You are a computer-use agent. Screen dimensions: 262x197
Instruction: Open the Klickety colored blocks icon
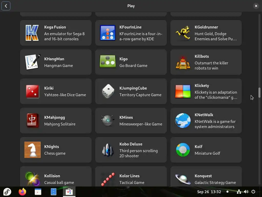click(183, 91)
